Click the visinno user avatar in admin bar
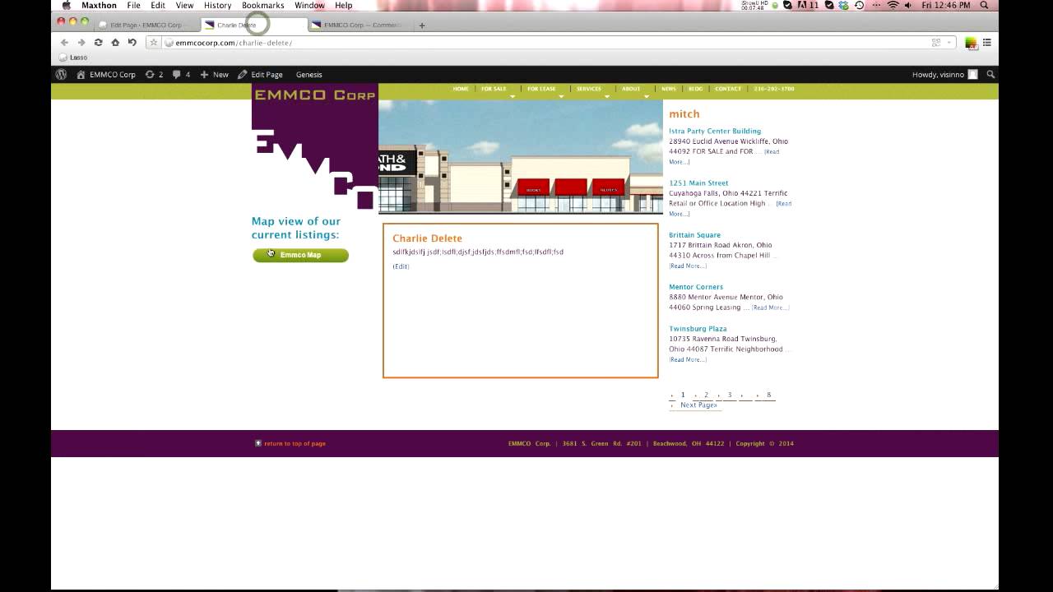The width and height of the screenshot is (1053, 592). click(x=972, y=74)
